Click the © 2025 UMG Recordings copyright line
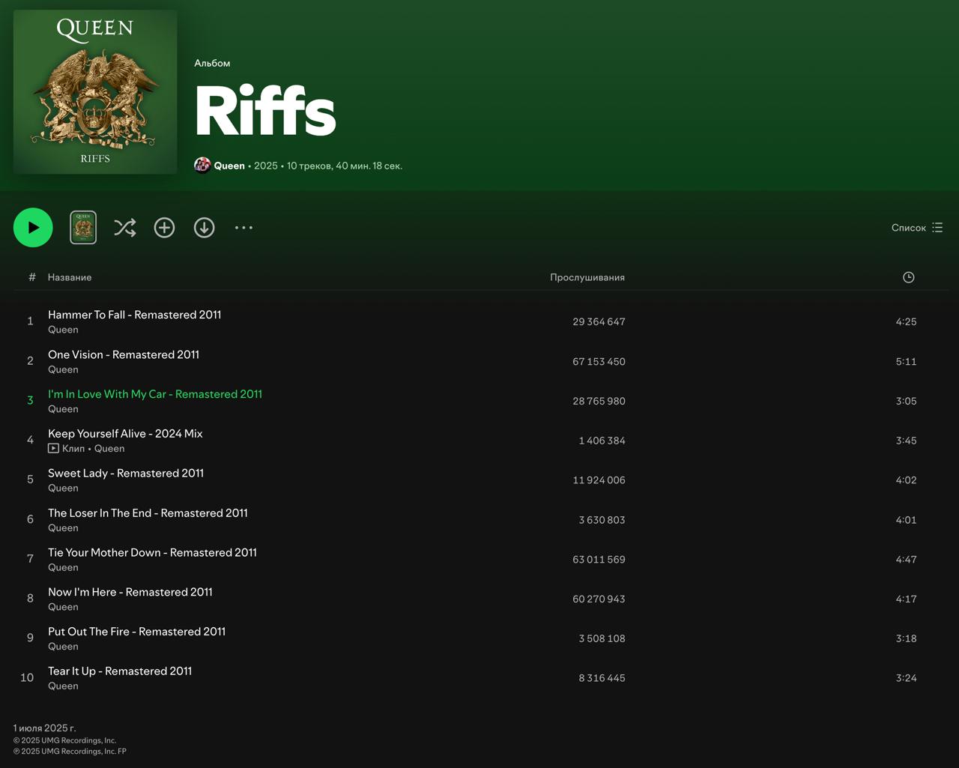 pyautogui.click(x=65, y=740)
